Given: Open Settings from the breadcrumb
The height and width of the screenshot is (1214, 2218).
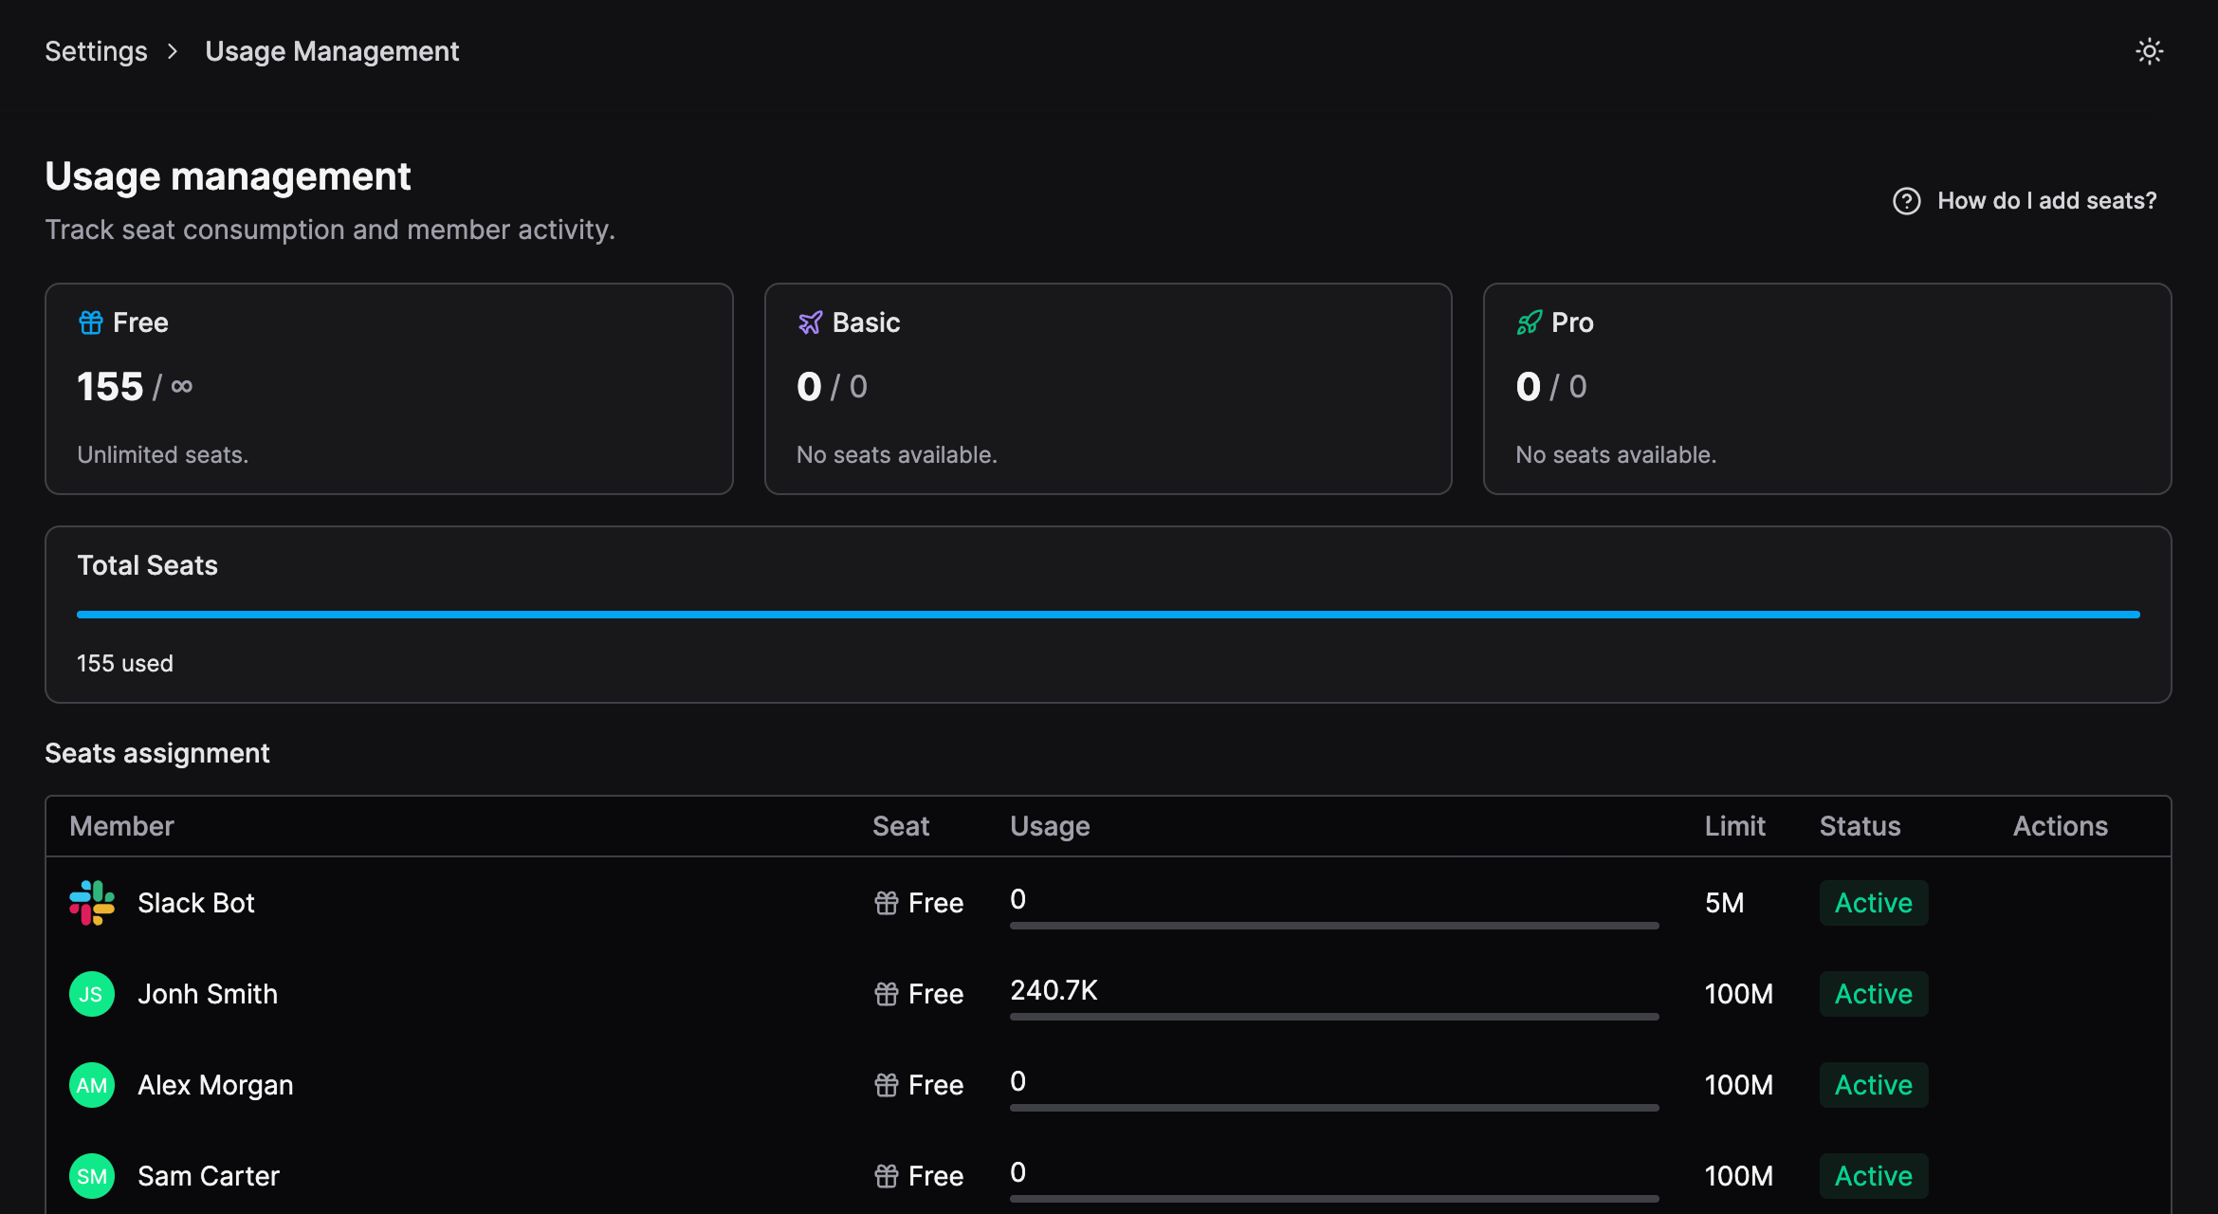Looking at the screenshot, I should [96, 51].
